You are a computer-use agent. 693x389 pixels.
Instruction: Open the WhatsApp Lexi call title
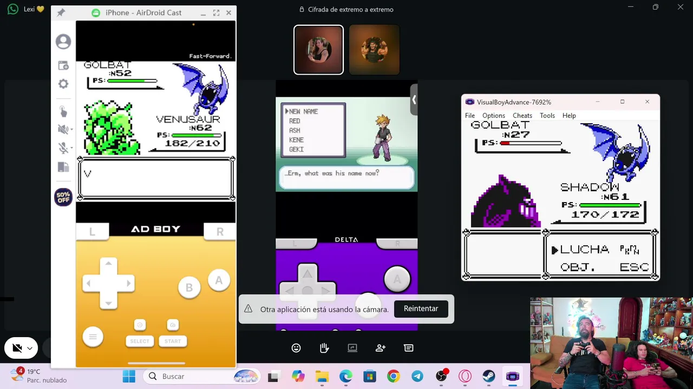(x=34, y=9)
